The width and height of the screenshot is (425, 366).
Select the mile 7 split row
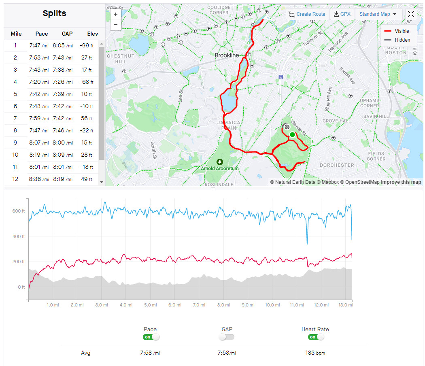53,119
